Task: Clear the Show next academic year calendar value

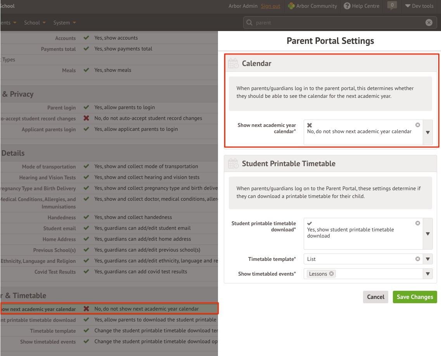Action: click(x=417, y=125)
